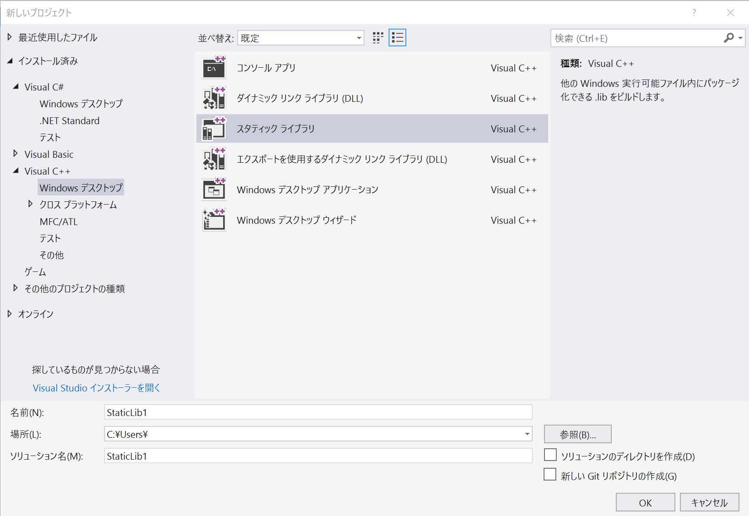Select Windows デスクトップ under Visual C++
Screen dimensions: 749x516
[81, 188]
